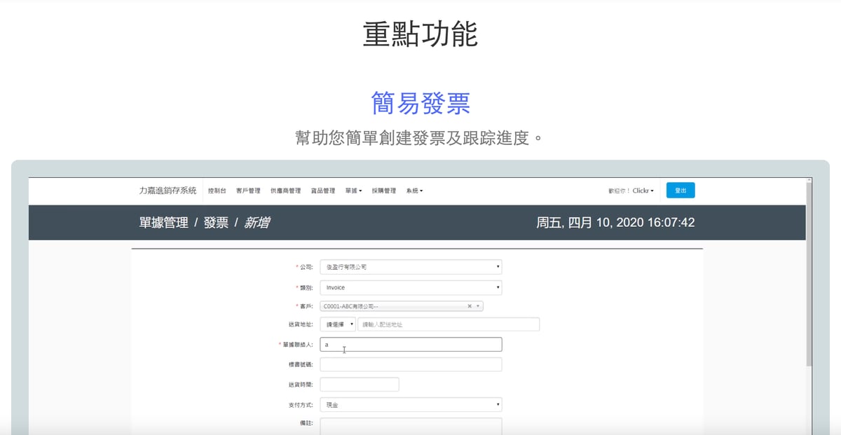
Task: Click into the 送貨時間 delivery time field
Action: tap(359, 385)
